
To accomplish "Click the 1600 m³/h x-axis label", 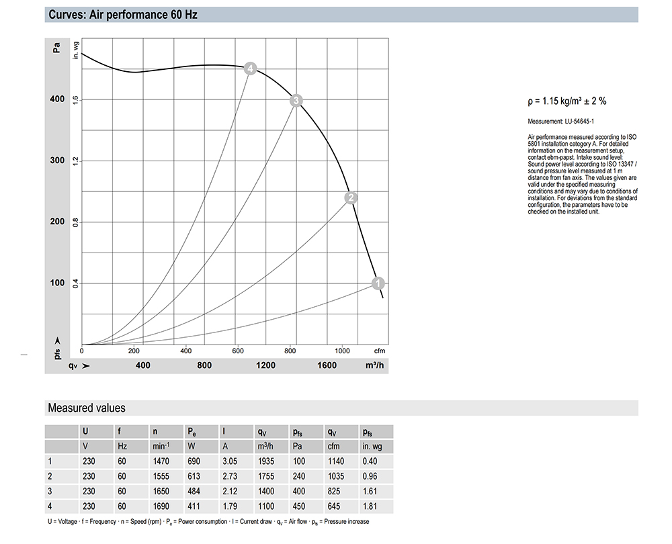I will point(327,365).
